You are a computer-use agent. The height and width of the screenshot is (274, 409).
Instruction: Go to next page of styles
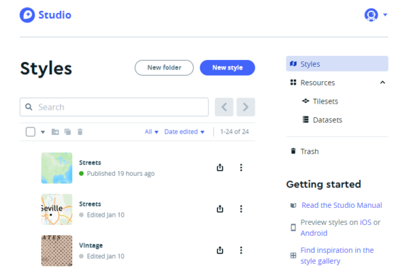246,107
